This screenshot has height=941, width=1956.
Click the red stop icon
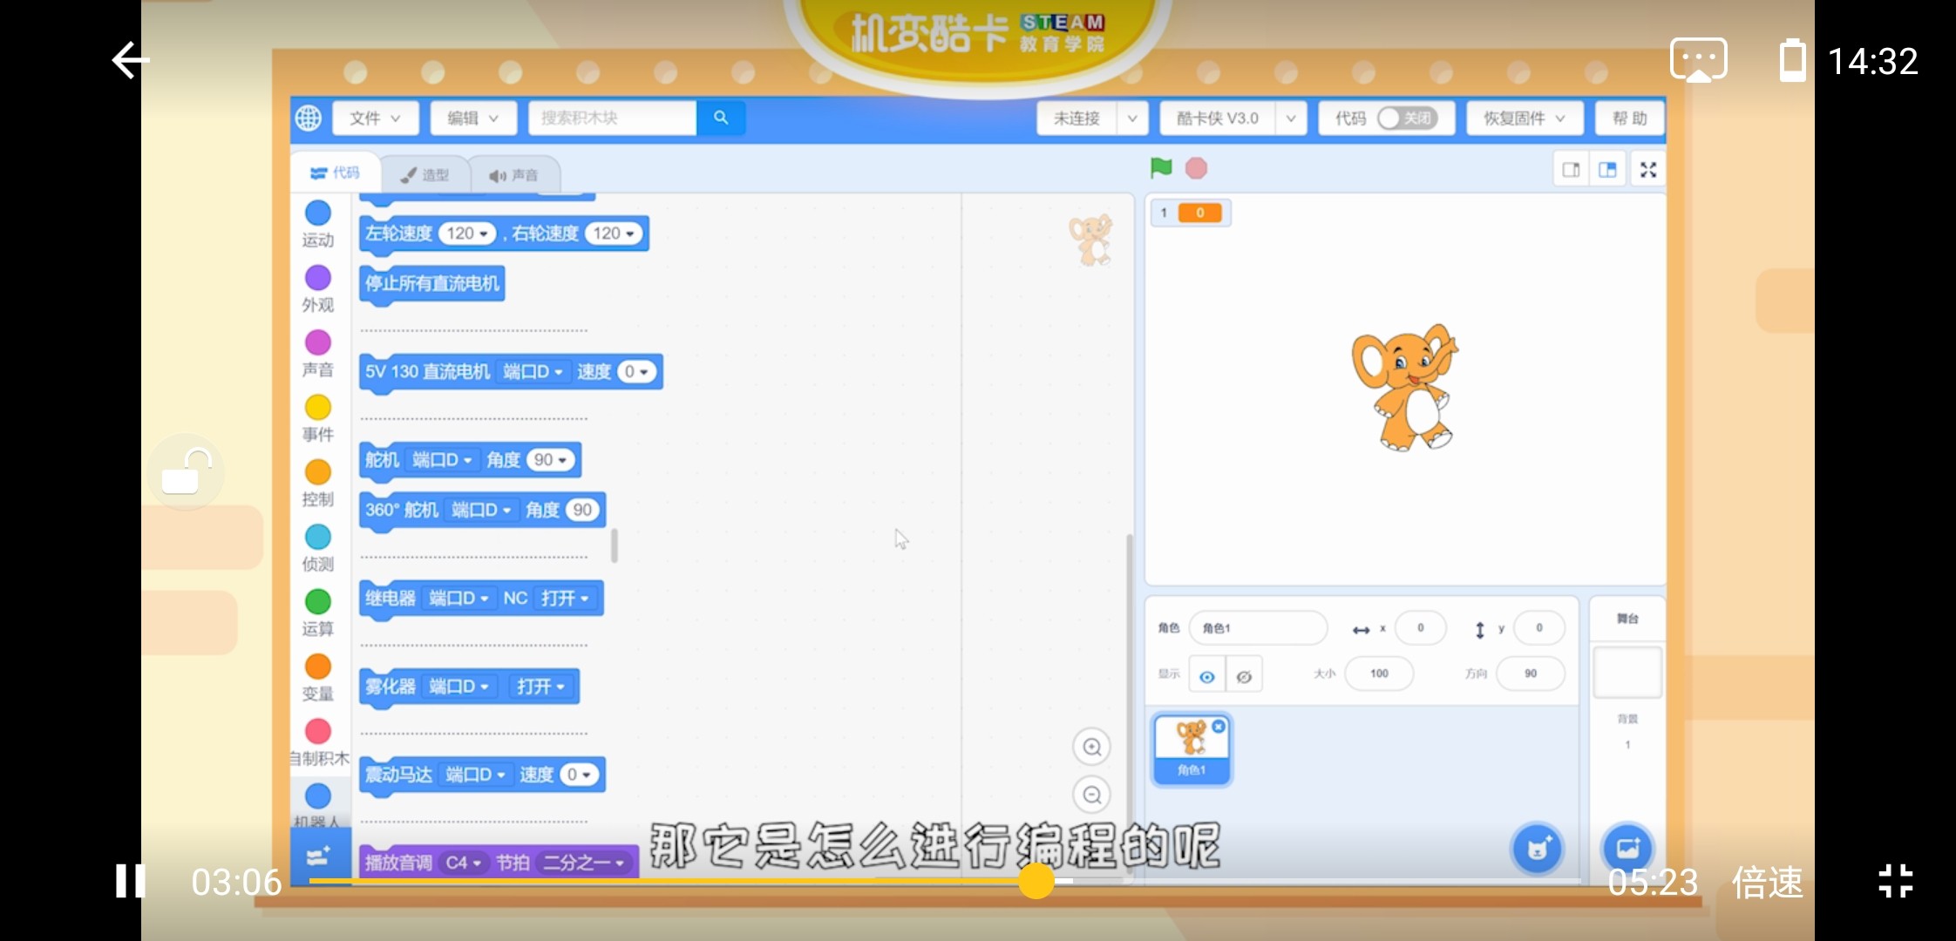(1197, 168)
